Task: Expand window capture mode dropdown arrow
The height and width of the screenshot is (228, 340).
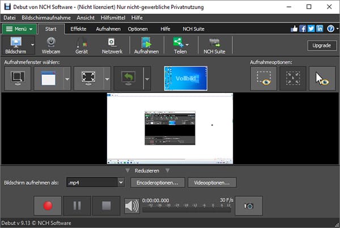Action: coord(67,79)
